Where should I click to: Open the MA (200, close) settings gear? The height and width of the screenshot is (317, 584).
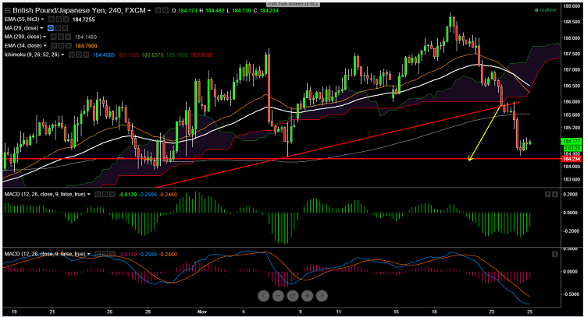(x=61, y=37)
